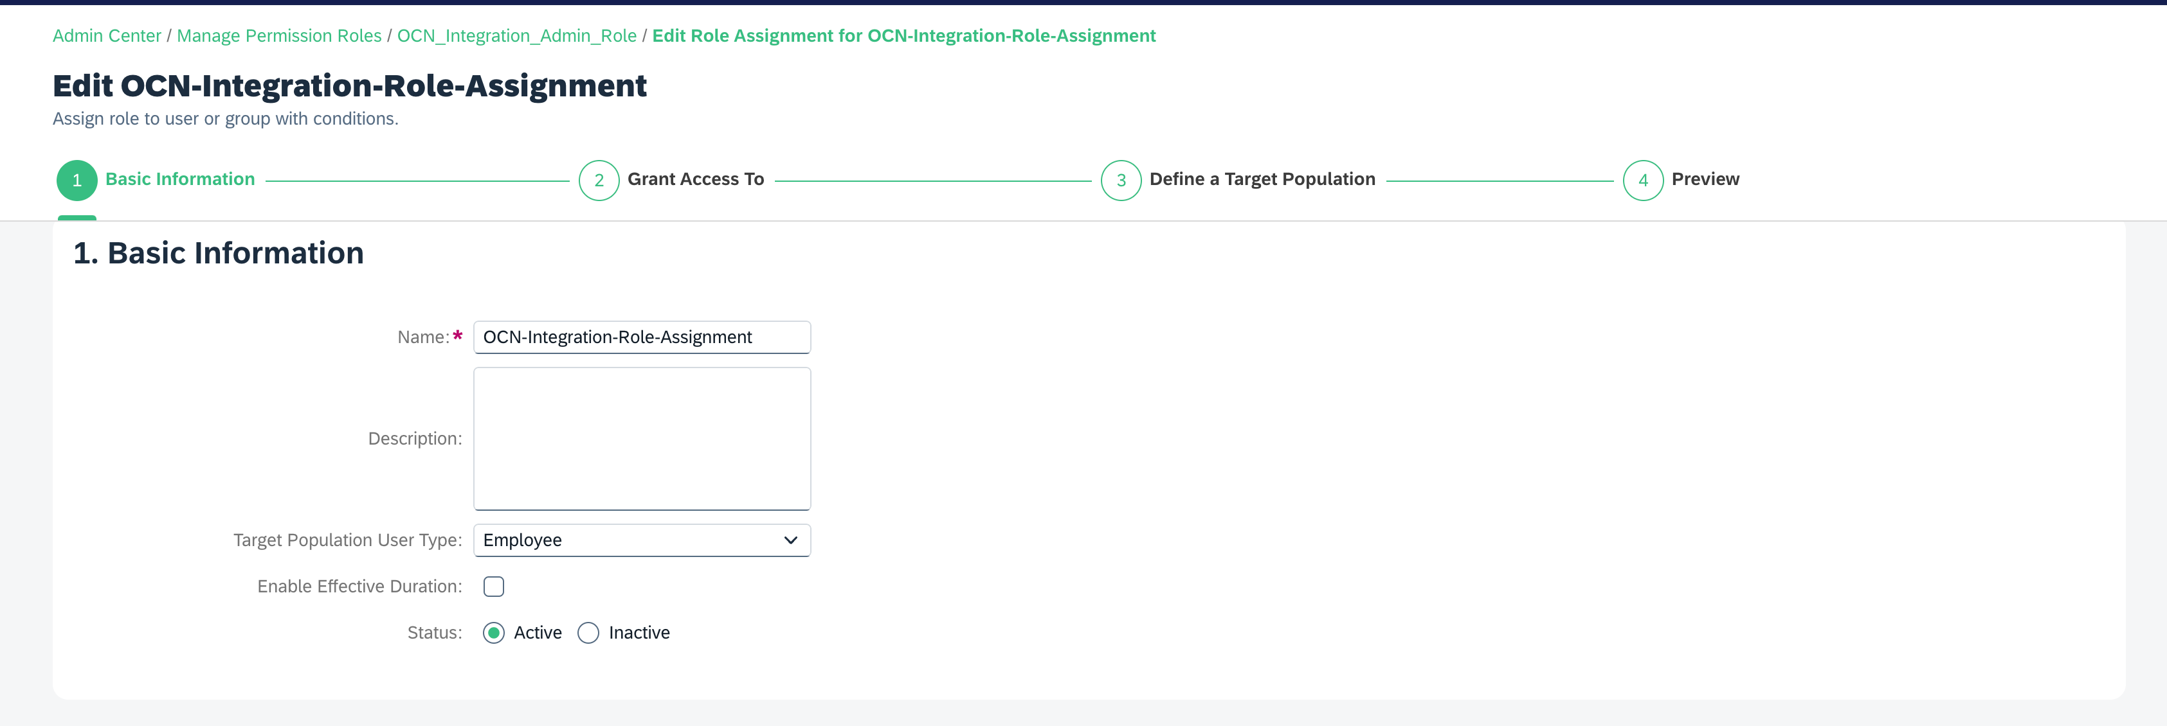This screenshot has width=2167, height=726.
Task: Select the Basic Information step label
Action: [180, 179]
